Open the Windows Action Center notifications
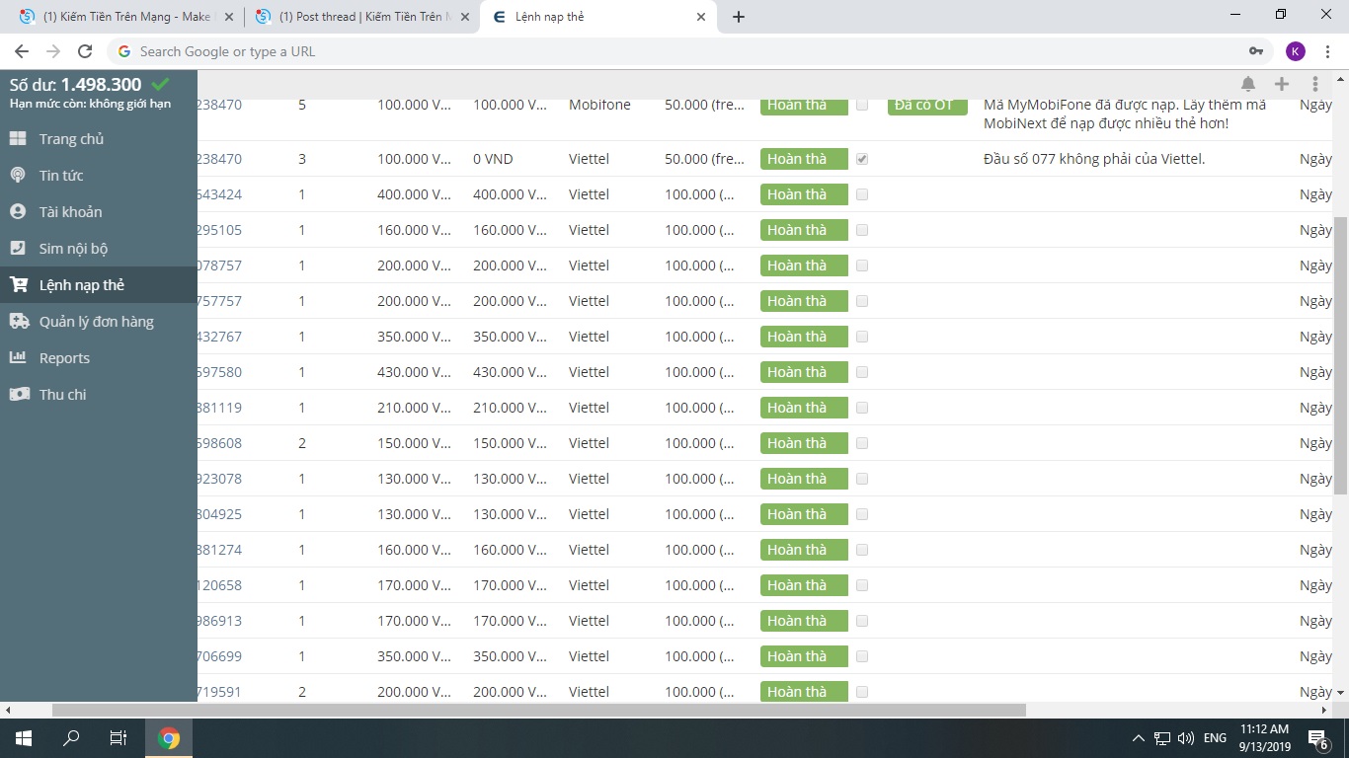1349x758 pixels. coord(1317,737)
